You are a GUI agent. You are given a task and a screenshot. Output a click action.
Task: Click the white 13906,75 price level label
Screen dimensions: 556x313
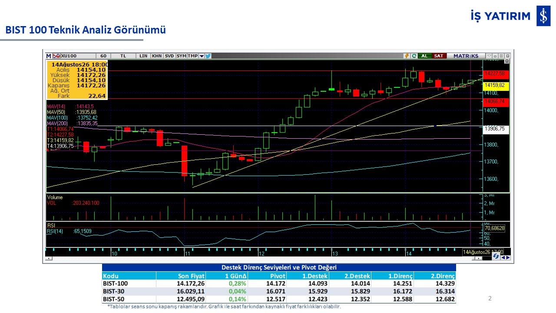[495, 129]
